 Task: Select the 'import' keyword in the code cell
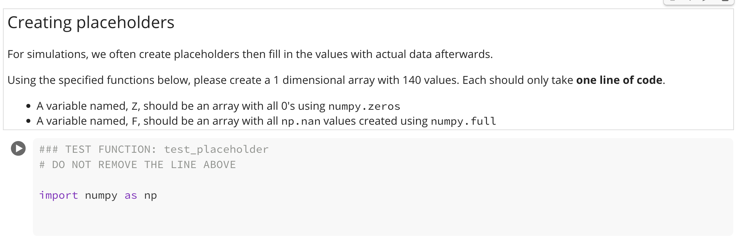point(59,195)
